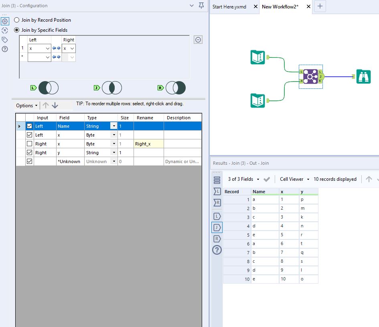379x327 pixels.
Task: Click the down arrow to reorder selected fields
Action: (55, 105)
